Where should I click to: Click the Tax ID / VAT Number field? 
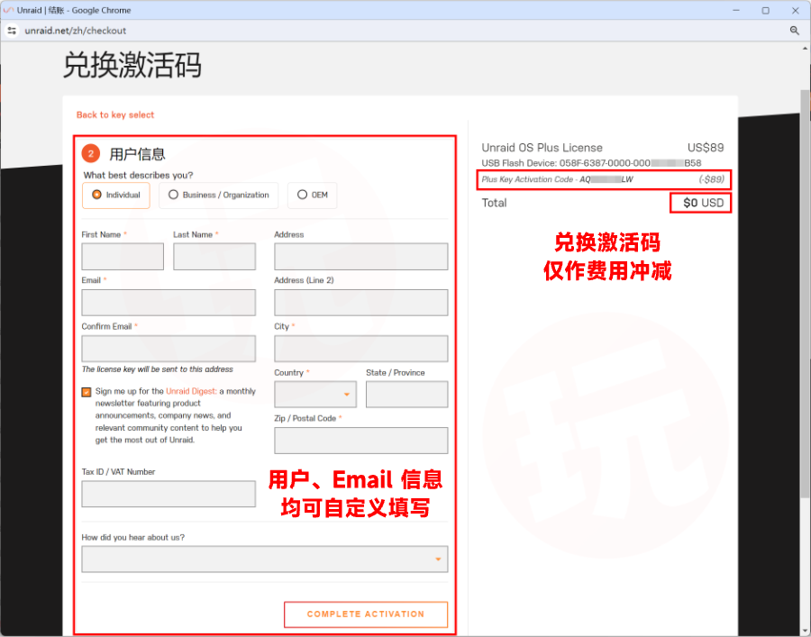coord(169,494)
